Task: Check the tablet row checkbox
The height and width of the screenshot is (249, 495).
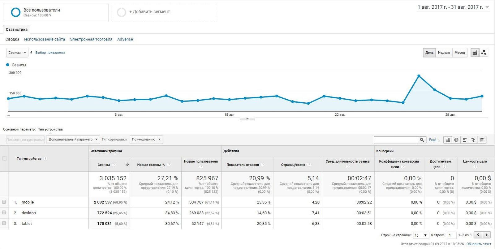Action: click(x=4, y=223)
